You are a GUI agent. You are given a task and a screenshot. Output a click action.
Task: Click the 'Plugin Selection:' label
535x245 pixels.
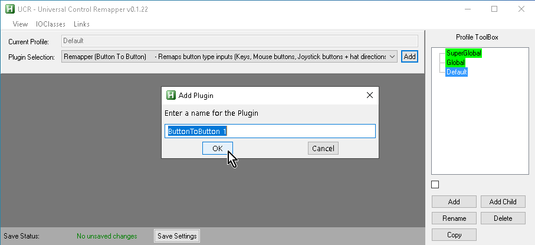pyautogui.click(x=31, y=57)
